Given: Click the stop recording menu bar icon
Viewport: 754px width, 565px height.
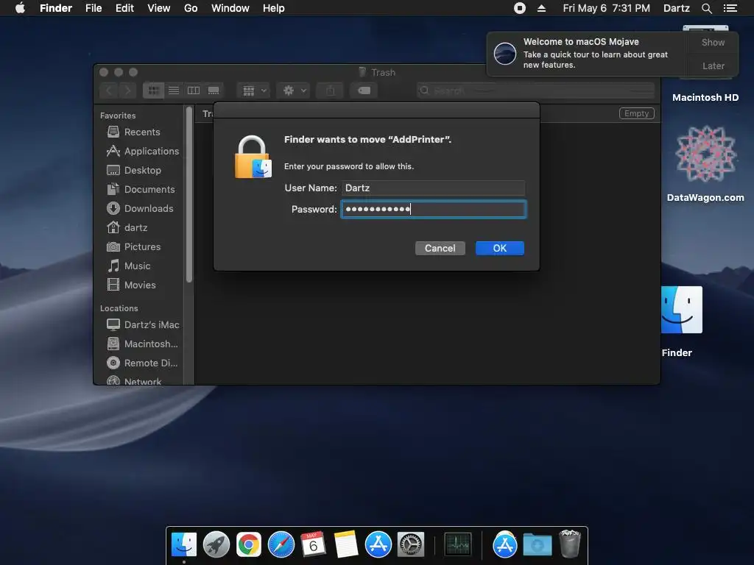Looking at the screenshot, I should point(519,8).
